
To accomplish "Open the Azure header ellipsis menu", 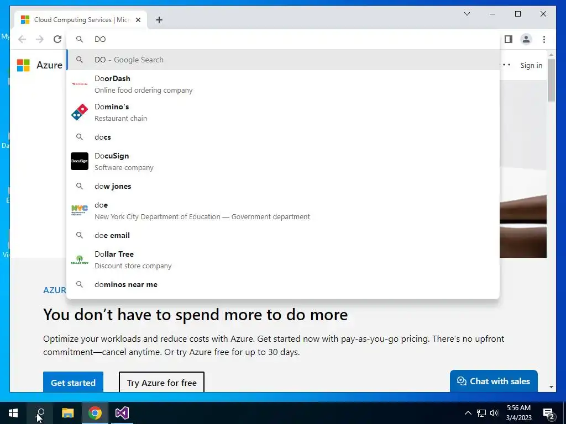I will (x=505, y=65).
